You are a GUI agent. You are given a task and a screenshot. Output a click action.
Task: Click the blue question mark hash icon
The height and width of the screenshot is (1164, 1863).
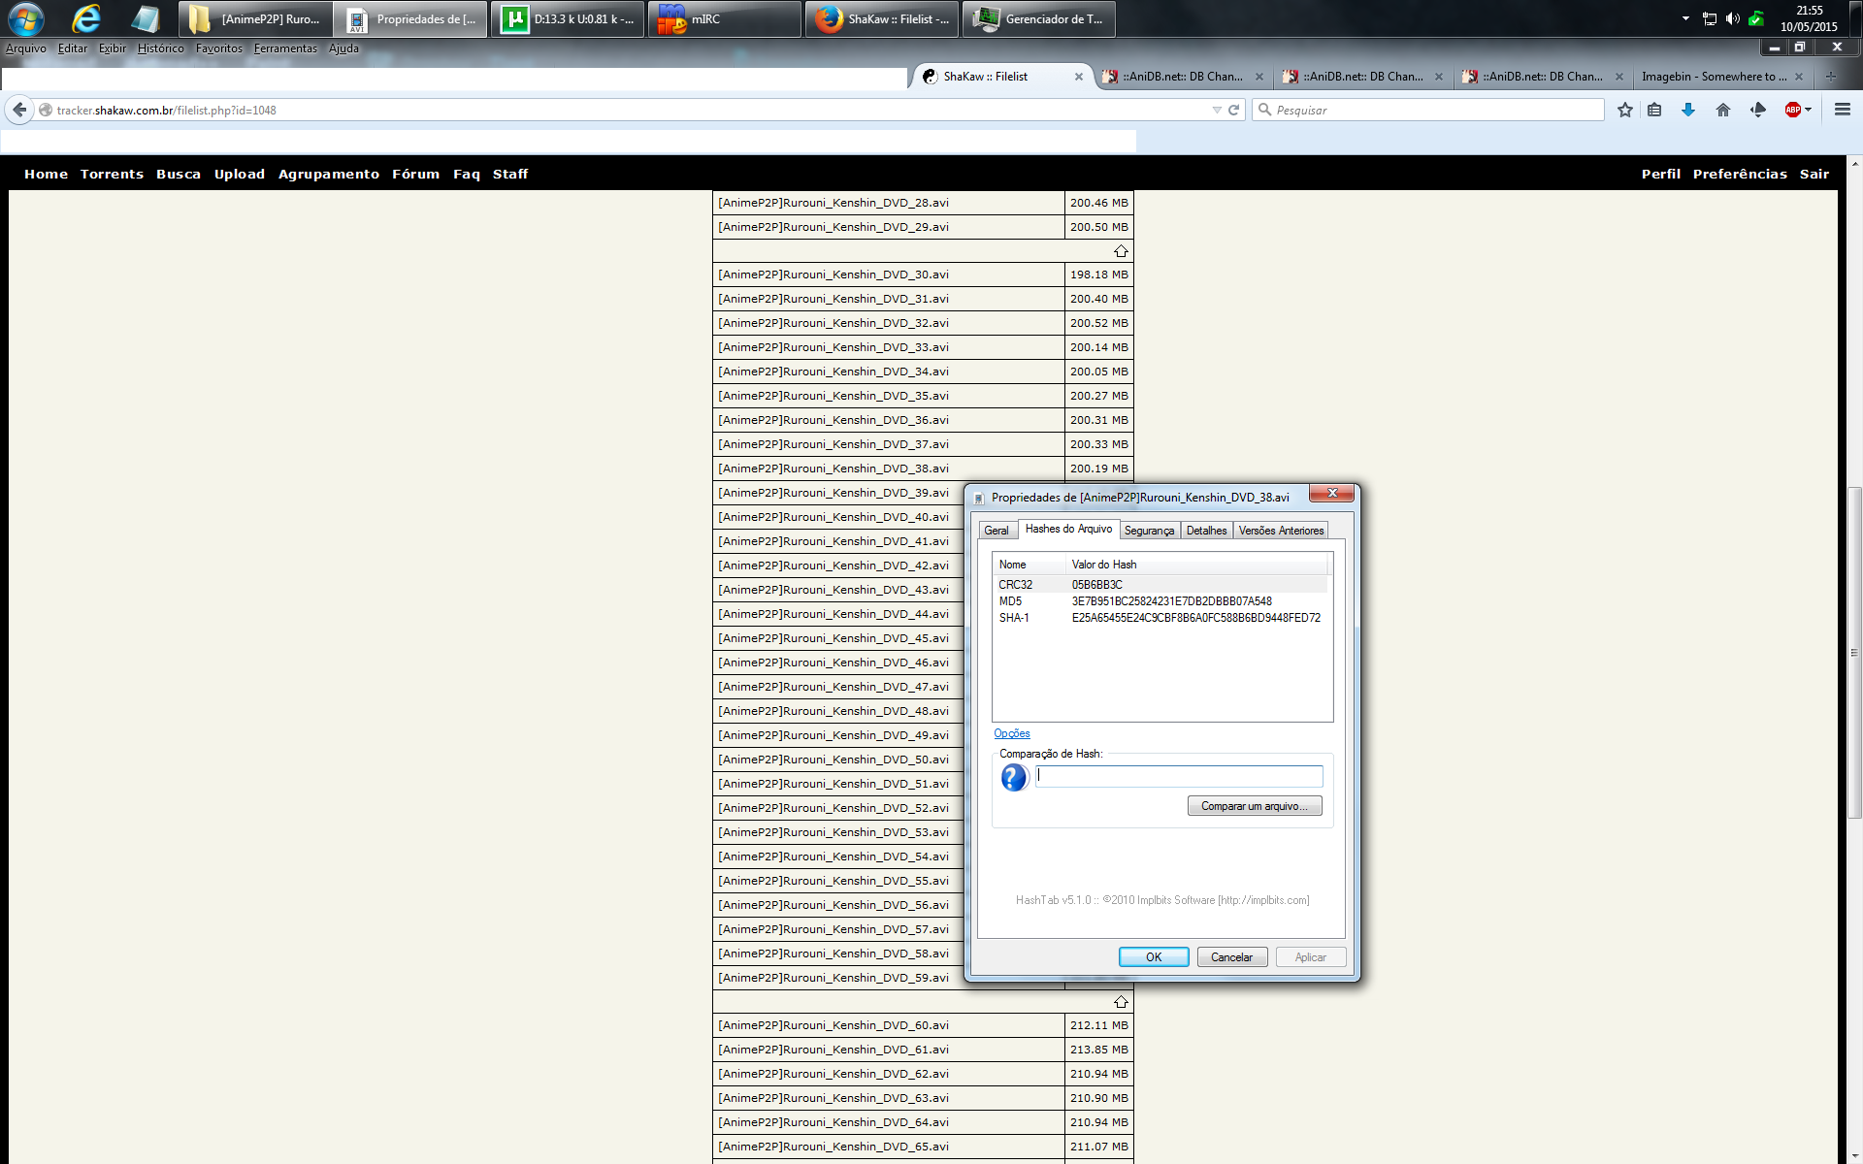click(1014, 777)
